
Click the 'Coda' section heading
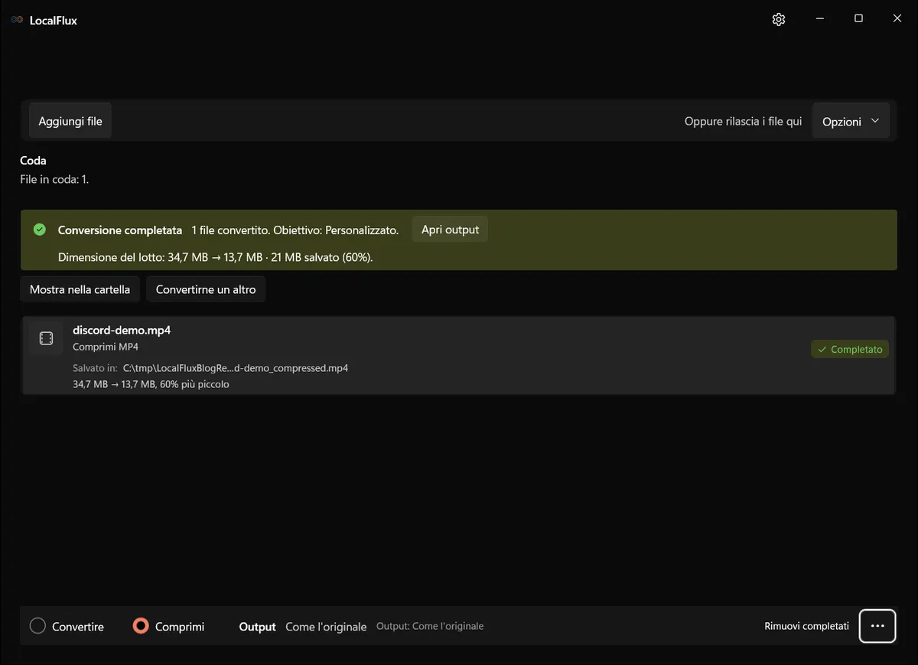tap(33, 161)
